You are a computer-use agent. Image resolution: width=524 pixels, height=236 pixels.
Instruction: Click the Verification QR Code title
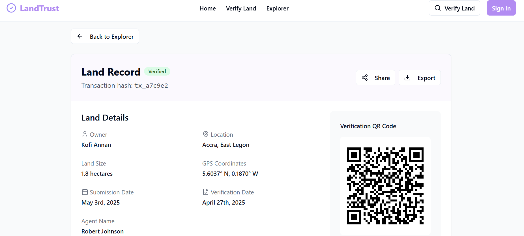pyautogui.click(x=368, y=126)
